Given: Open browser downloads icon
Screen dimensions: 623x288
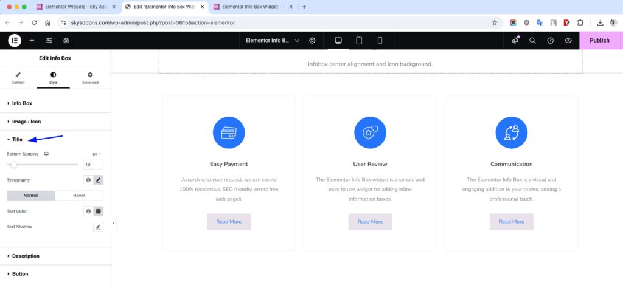Looking at the screenshot, I should click(600, 23).
